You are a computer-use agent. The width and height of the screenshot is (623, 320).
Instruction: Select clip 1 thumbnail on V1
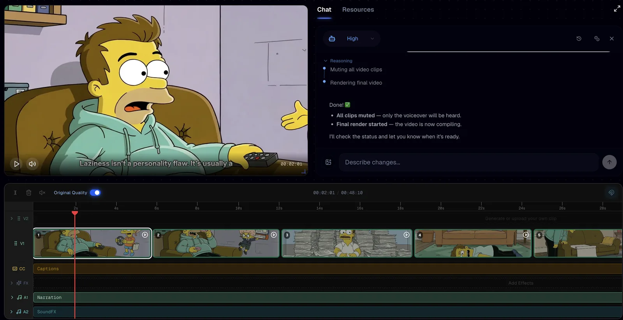[92, 243]
